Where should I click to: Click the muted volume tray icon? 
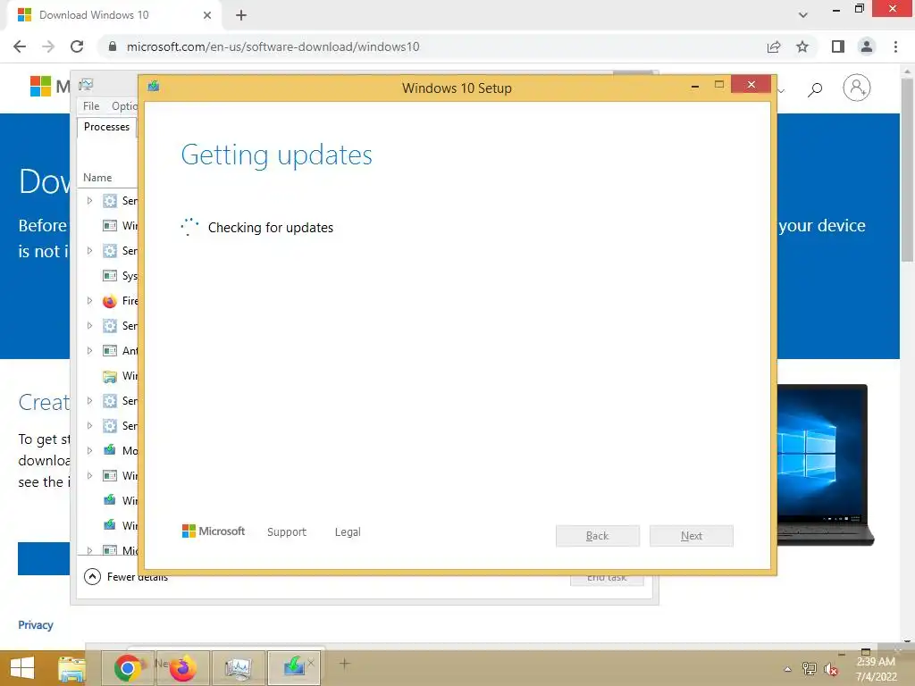(x=831, y=668)
